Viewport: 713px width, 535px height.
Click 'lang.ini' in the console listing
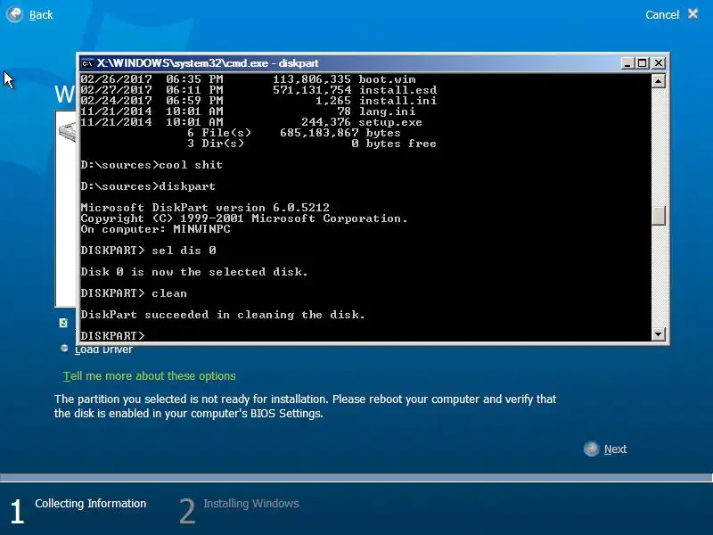point(387,111)
